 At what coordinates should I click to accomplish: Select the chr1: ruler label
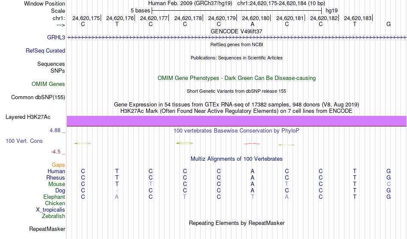[59, 18]
